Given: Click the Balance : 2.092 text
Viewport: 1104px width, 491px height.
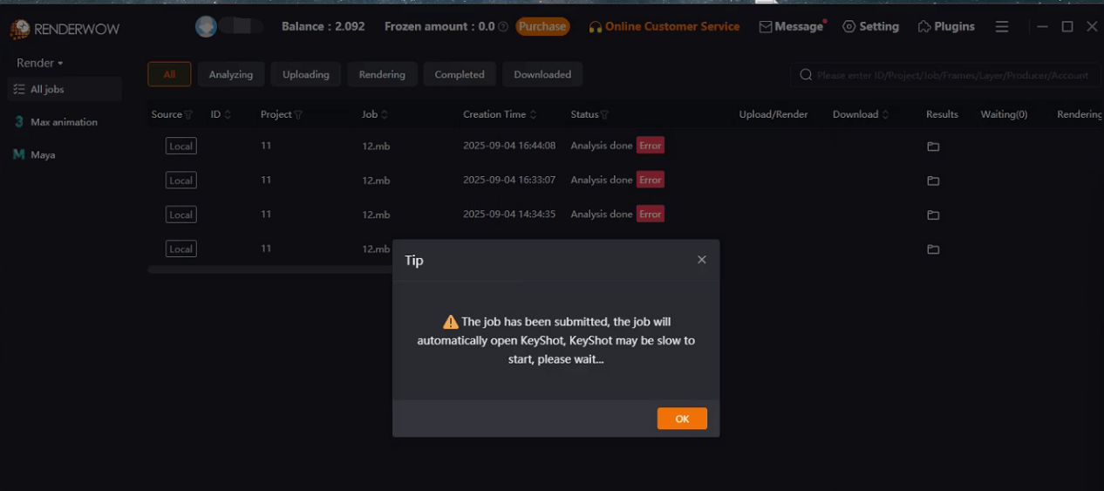Looking at the screenshot, I should (x=324, y=27).
